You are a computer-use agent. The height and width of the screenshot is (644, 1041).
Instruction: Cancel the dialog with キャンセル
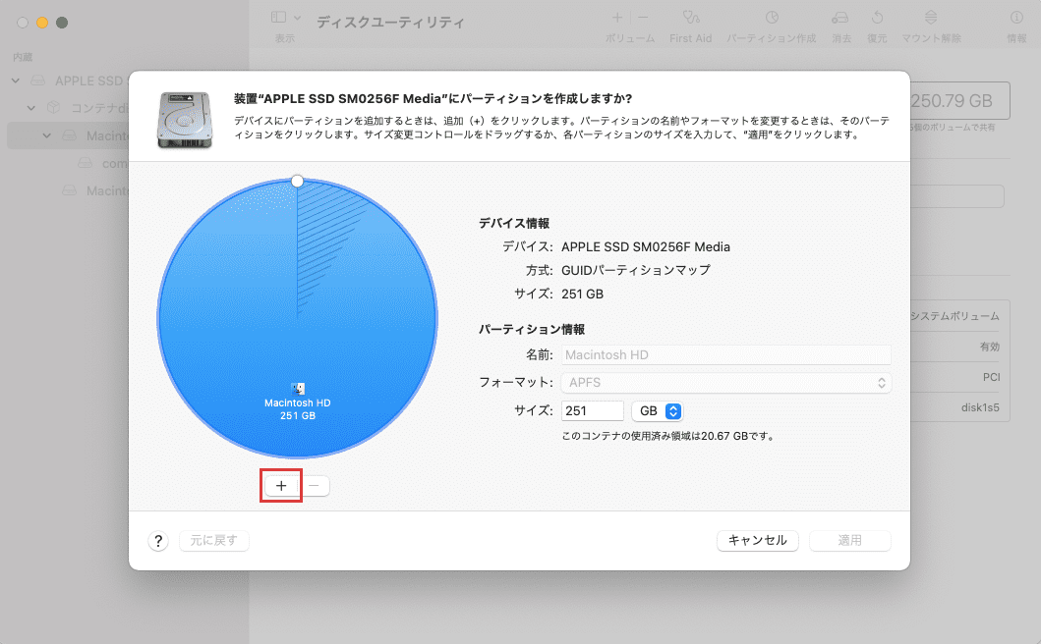[x=758, y=541]
